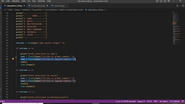
Task: Click the 'resta()' function call
Action: [24, 83]
